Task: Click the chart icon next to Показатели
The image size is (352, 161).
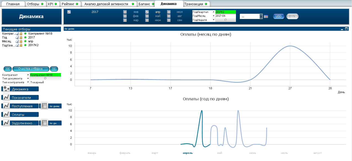Action: coord(6,97)
